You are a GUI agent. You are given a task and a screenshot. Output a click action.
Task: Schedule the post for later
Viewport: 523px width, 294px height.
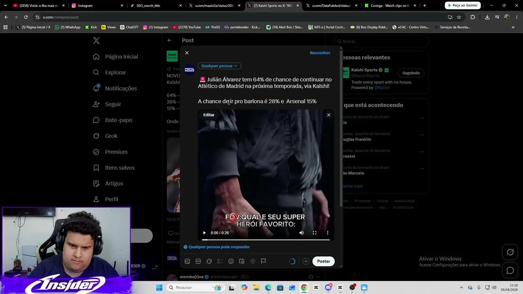pos(241,261)
